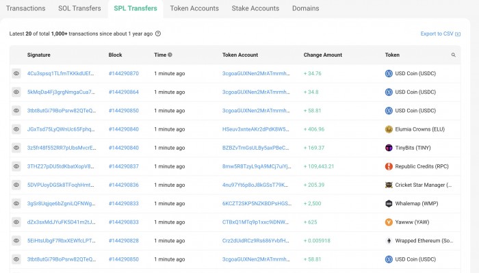Open signature 5DVPUoyDGSk8TFoqhHmt transaction
This screenshot has height=273, width=479.
click(60, 185)
